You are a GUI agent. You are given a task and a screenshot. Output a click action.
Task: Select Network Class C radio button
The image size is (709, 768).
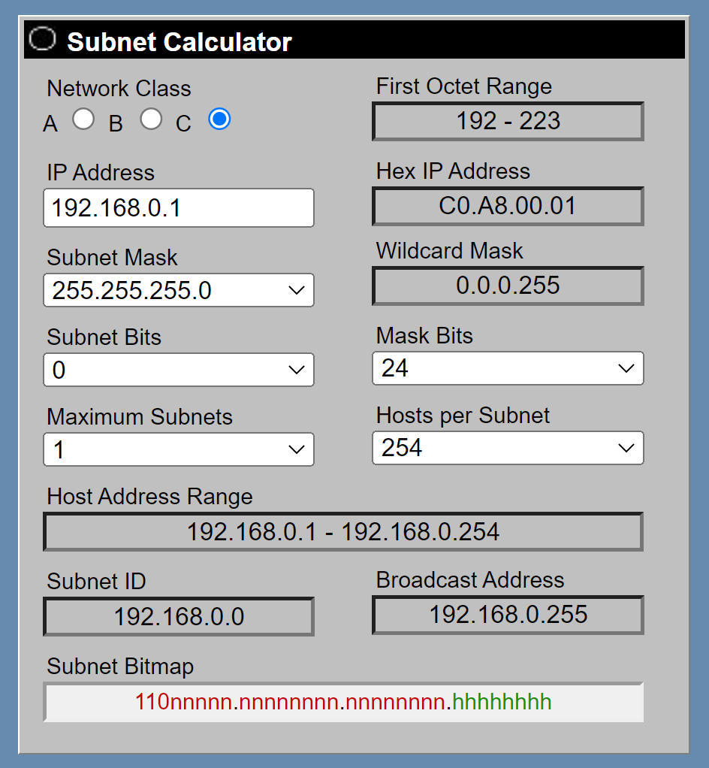219,119
